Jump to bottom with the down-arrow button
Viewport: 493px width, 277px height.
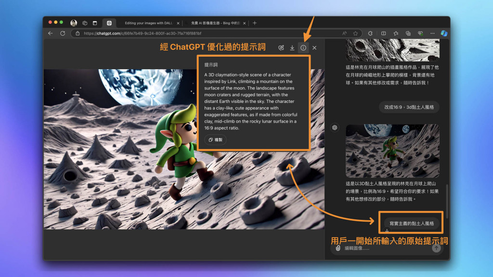pyautogui.click(x=387, y=231)
